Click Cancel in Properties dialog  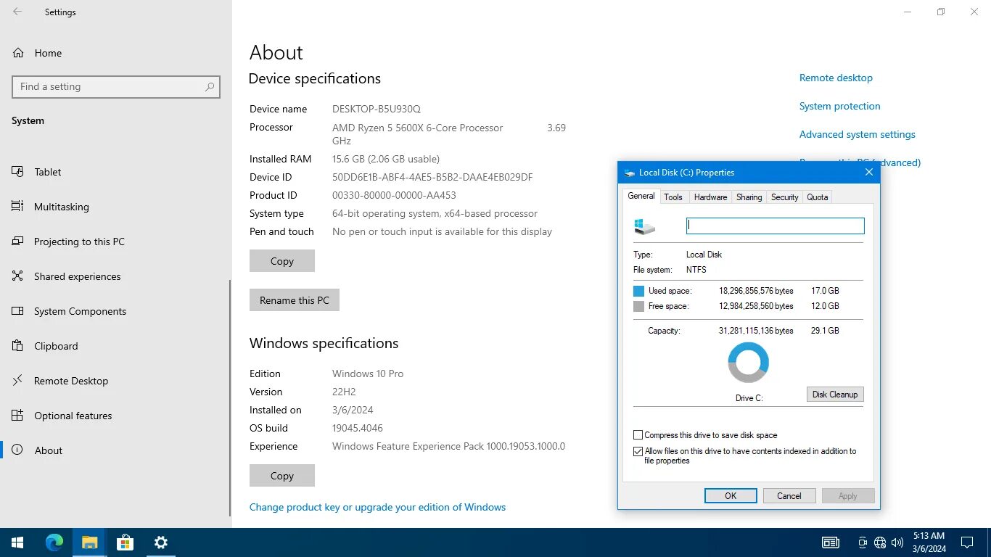pyautogui.click(x=789, y=496)
